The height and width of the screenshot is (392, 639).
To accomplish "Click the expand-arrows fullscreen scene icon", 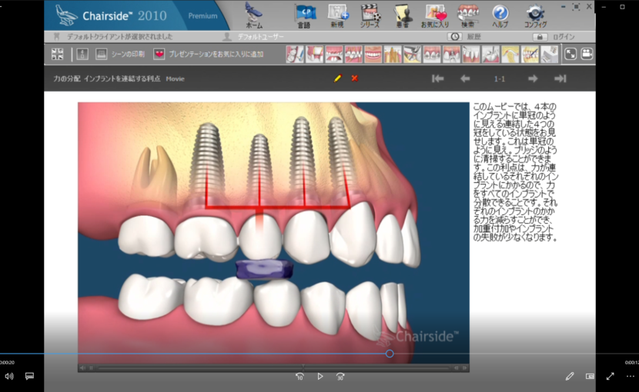I will pyautogui.click(x=570, y=54).
